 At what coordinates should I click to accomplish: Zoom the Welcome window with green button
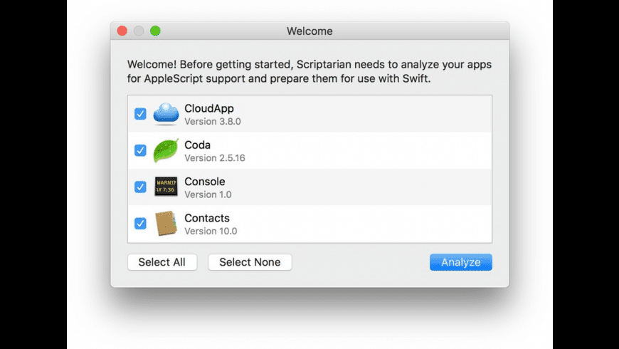[155, 31]
